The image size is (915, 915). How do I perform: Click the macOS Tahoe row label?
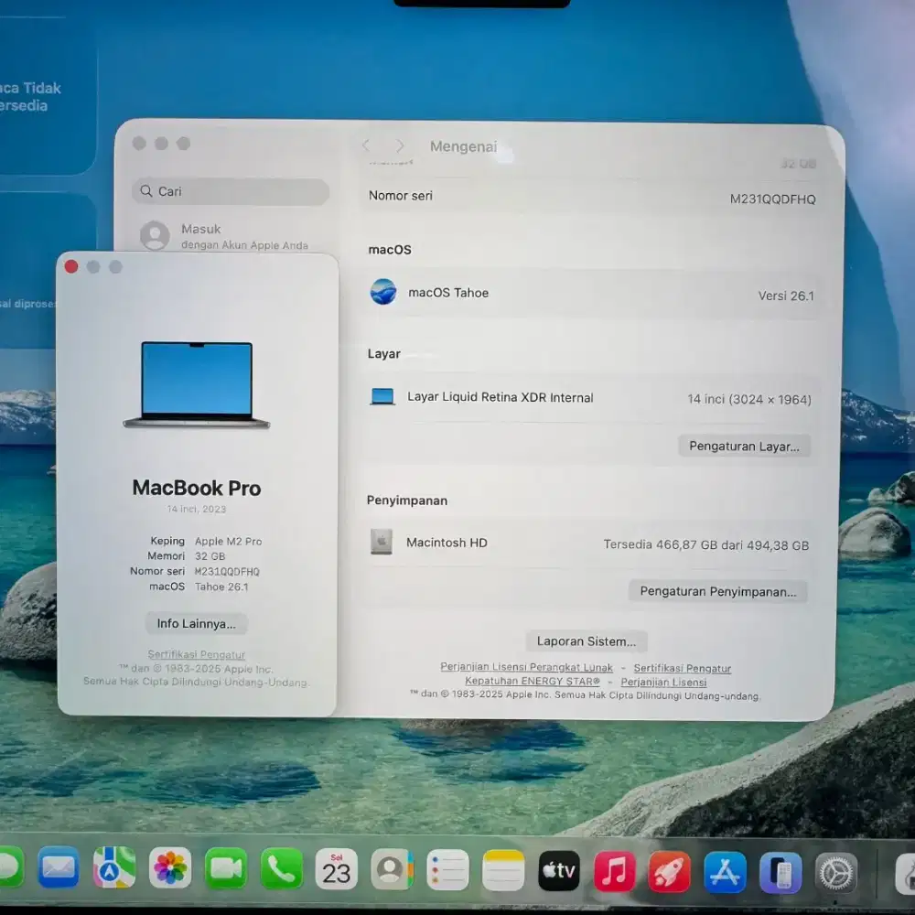tap(448, 293)
